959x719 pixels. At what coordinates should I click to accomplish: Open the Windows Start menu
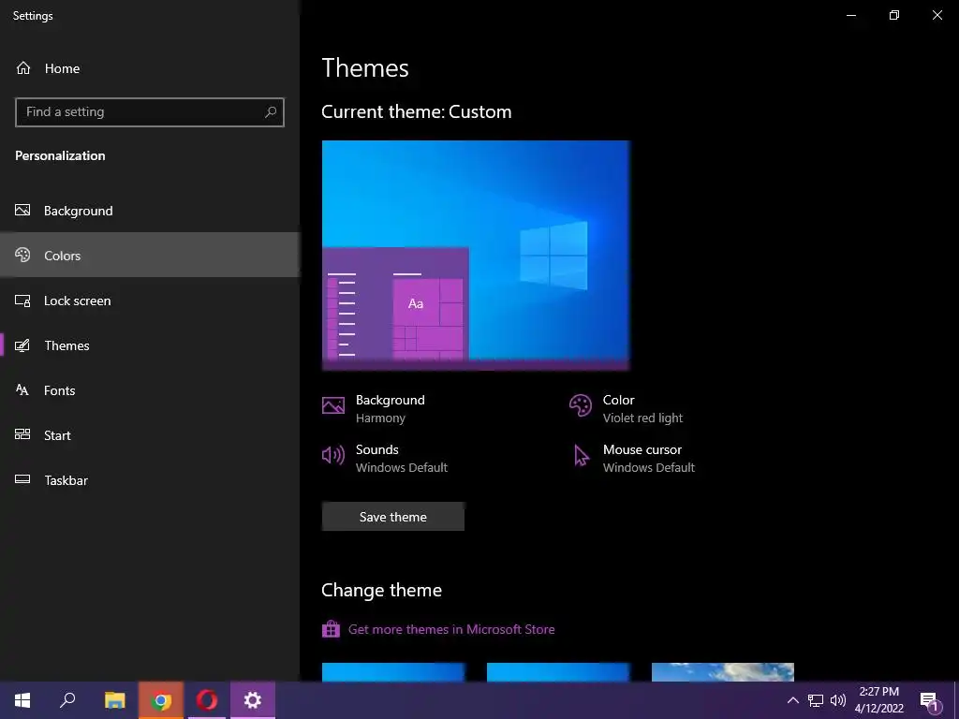(22, 700)
